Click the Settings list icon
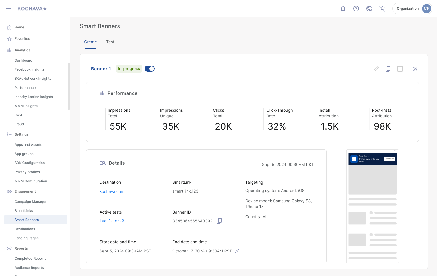Viewport: 437px width, 276px height. coord(9,134)
